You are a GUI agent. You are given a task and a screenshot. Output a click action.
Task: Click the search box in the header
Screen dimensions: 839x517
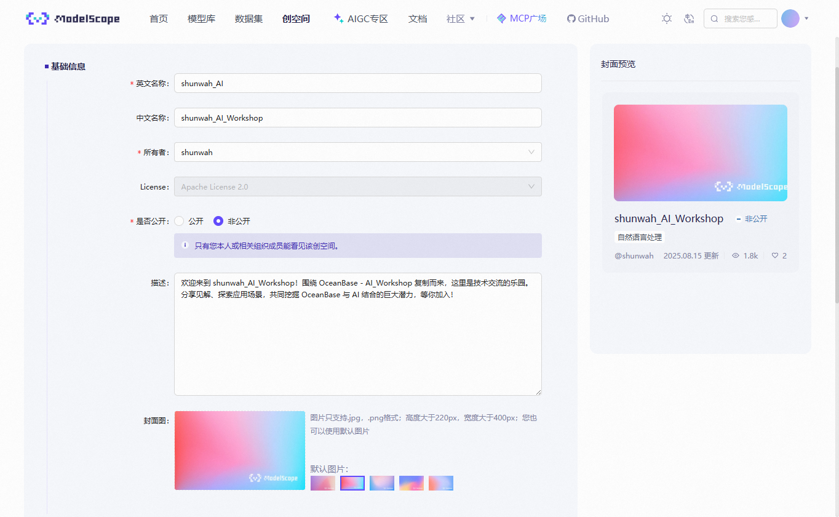(x=741, y=18)
